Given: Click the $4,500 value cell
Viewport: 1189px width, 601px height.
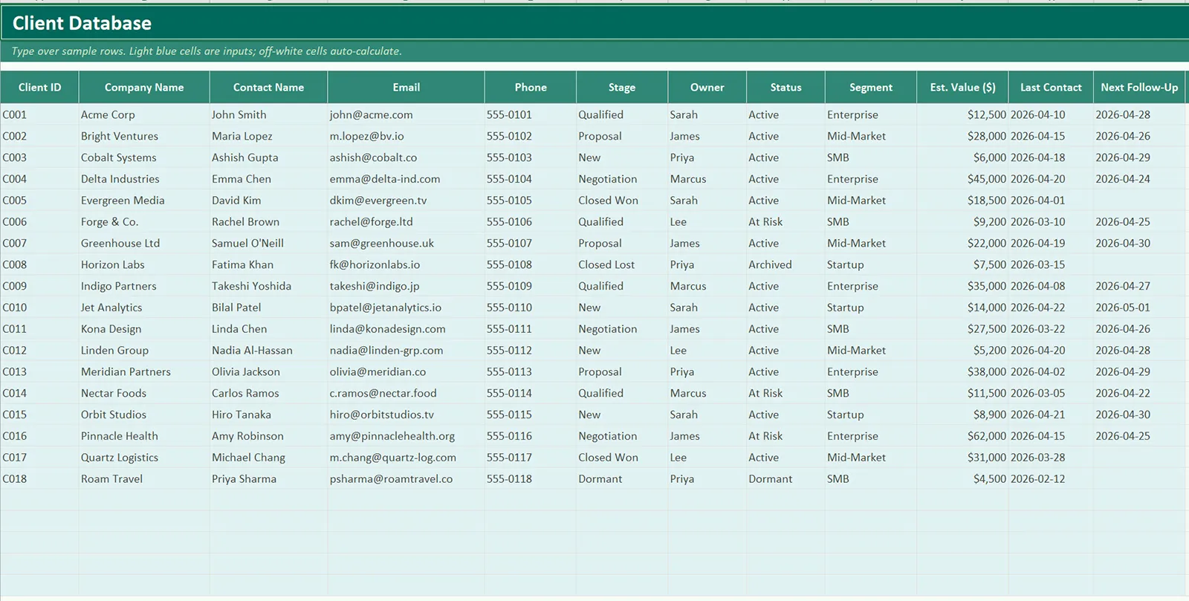Looking at the screenshot, I should [x=962, y=479].
